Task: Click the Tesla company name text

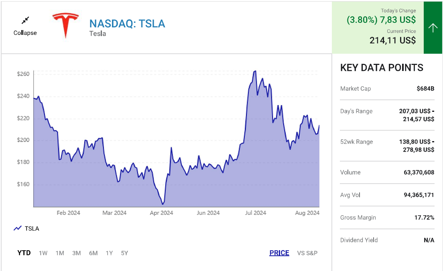Action: tap(98, 34)
